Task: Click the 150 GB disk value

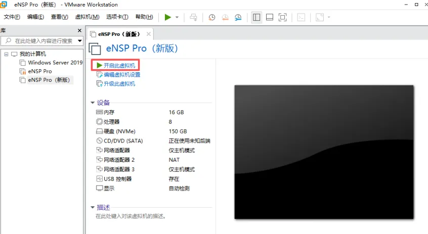Action: [178, 131]
